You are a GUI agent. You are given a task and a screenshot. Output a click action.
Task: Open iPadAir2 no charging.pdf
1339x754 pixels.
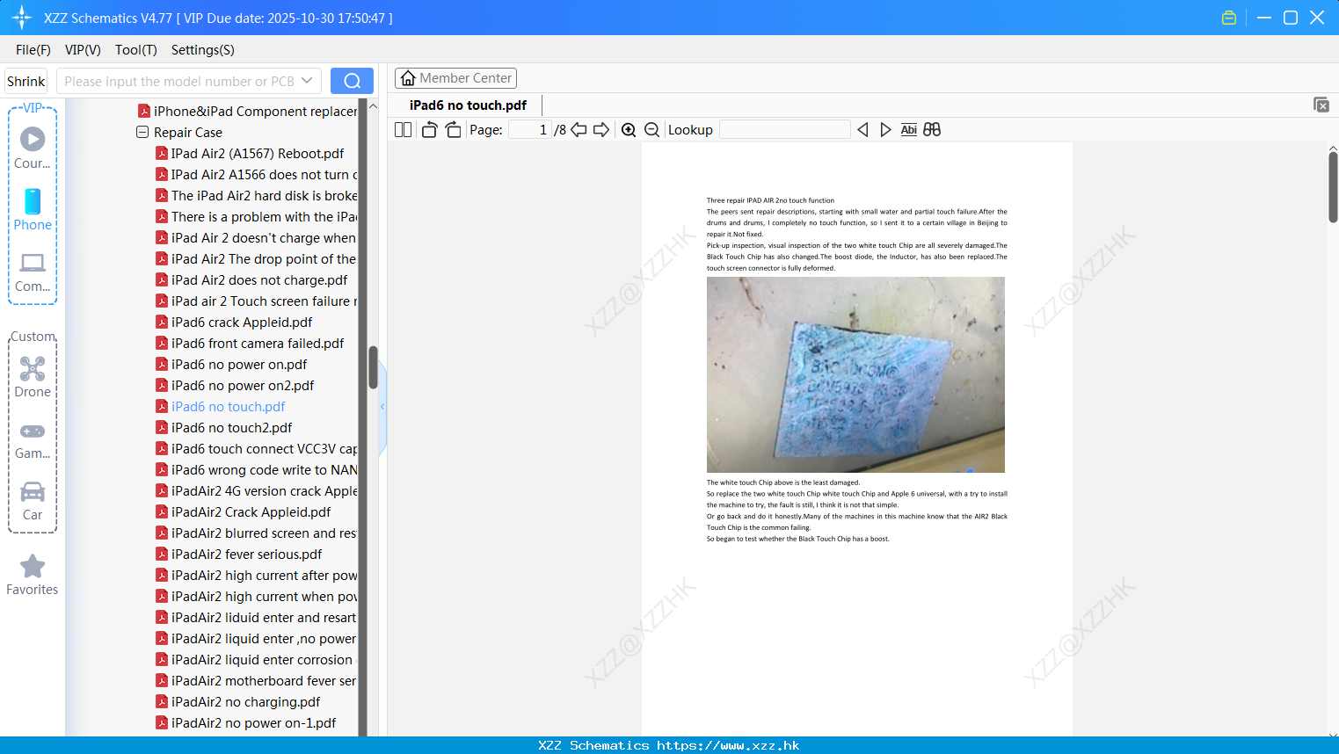[246, 702]
